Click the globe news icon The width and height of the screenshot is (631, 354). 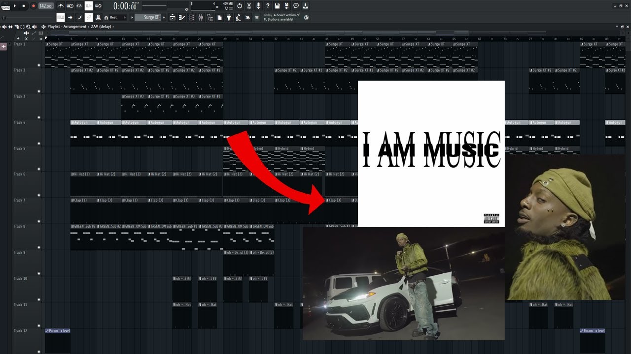[306, 17]
